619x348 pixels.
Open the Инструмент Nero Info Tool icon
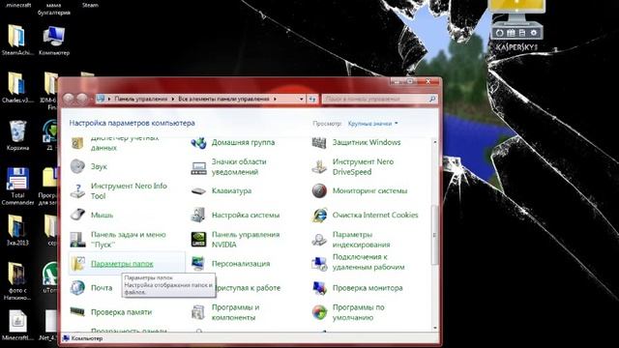click(x=77, y=191)
